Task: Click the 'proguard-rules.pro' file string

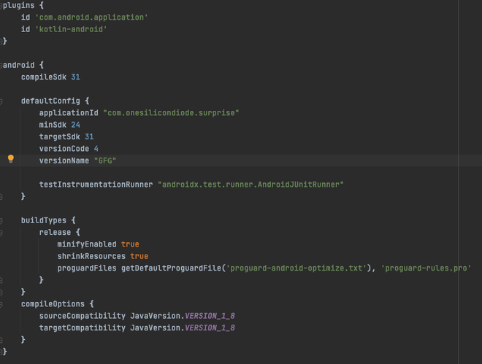Action: pos(426,268)
